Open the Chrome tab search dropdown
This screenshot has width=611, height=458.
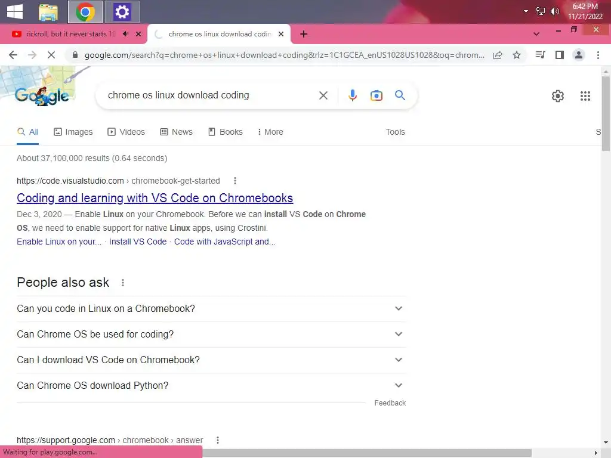pos(536,34)
